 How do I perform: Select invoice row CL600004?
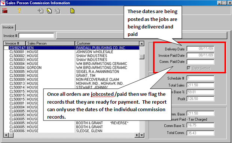[24, 107]
